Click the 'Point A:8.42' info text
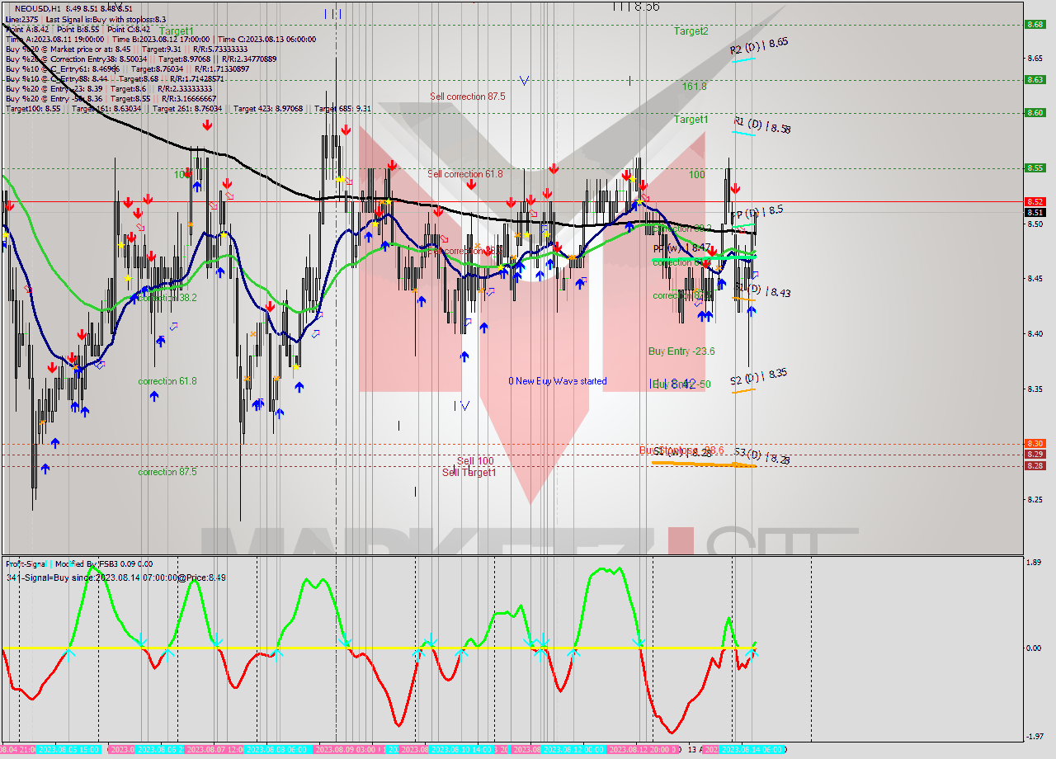 pyautogui.click(x=26, y=29)
